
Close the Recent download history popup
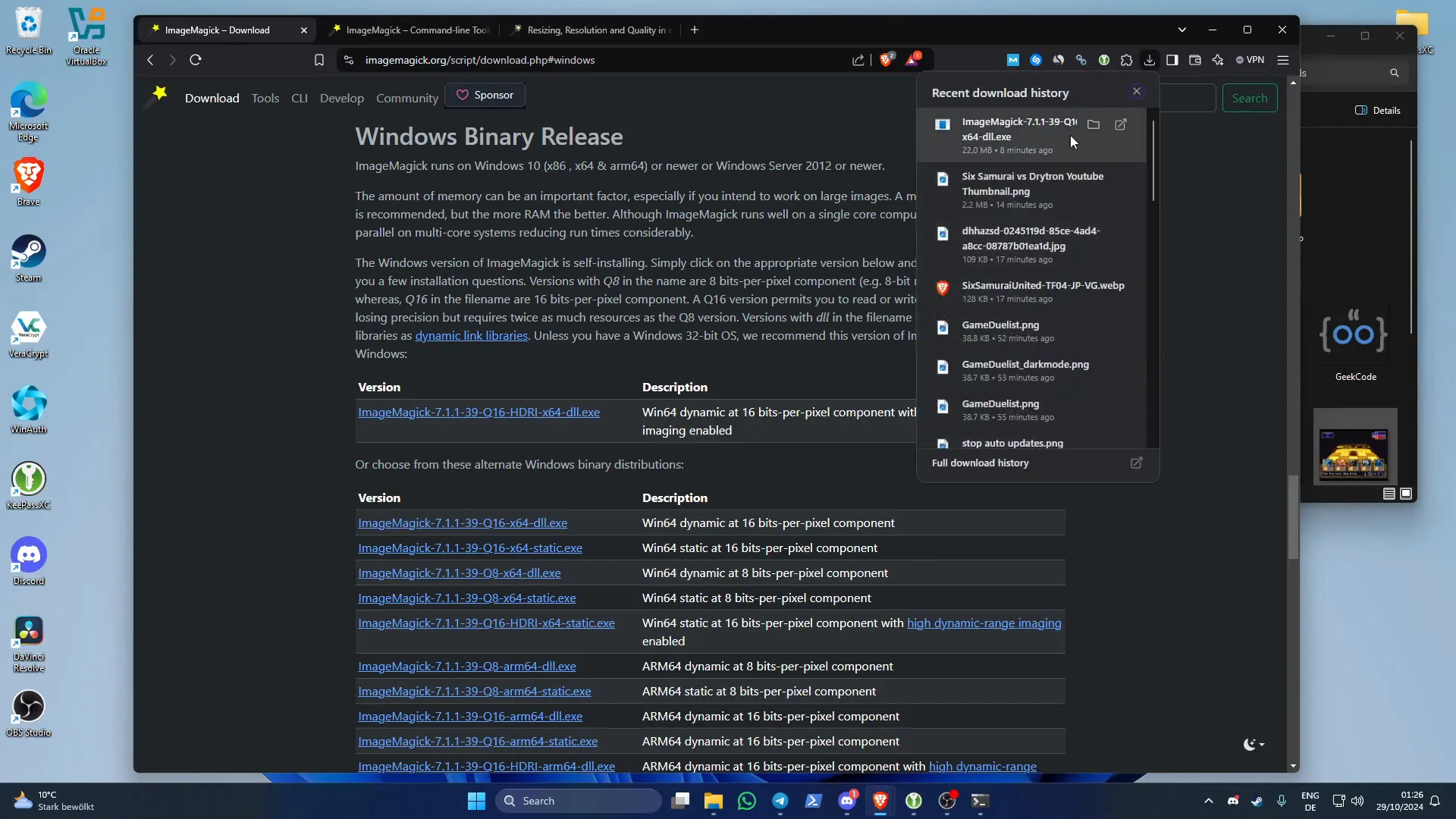click(x=1137, y=91)
